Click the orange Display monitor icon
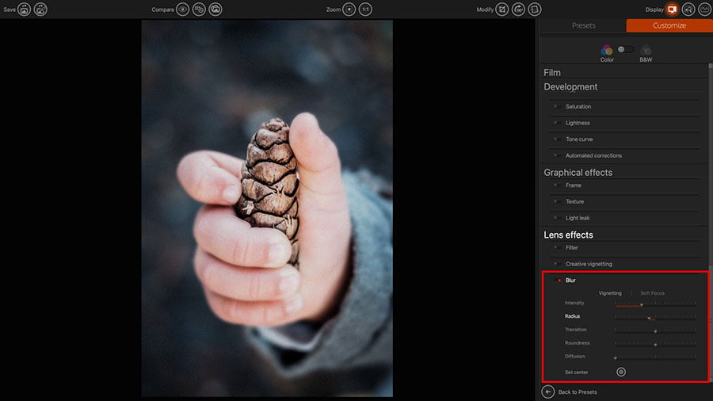713x401 pixels. click(x=672, y=9)
